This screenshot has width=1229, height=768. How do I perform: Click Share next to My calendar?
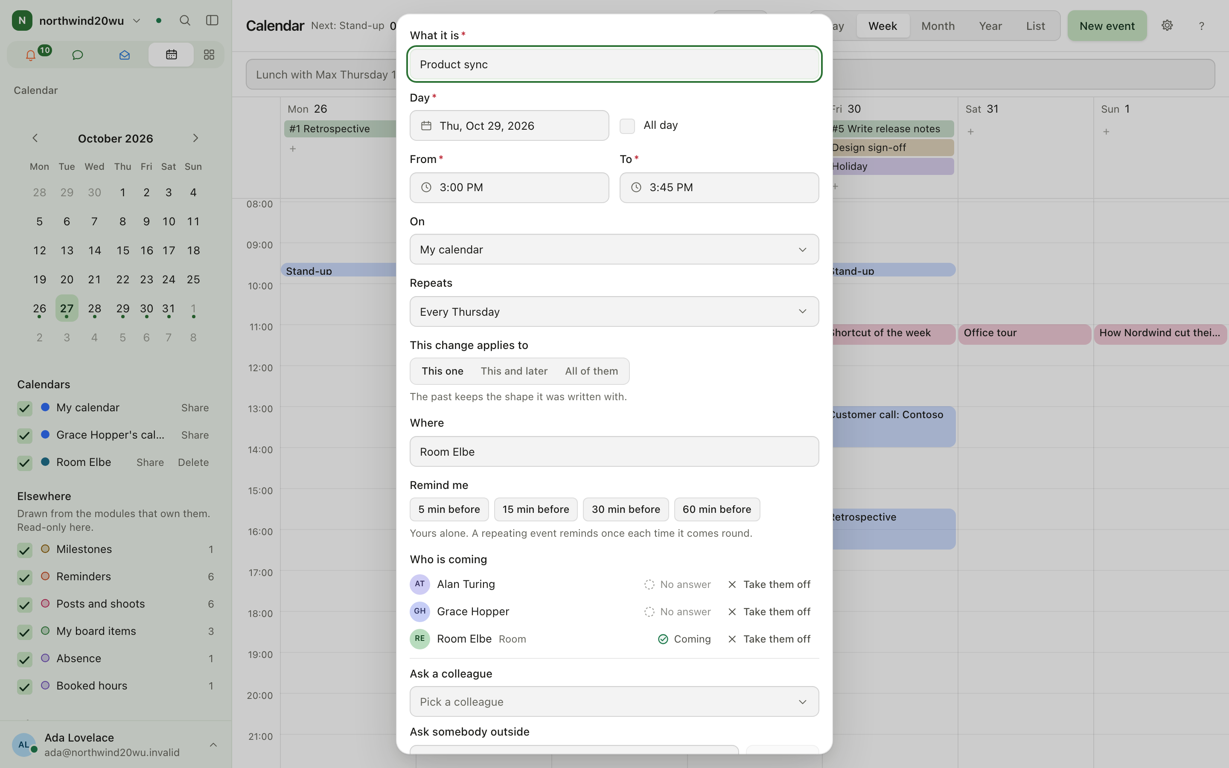tap(195, 408)
